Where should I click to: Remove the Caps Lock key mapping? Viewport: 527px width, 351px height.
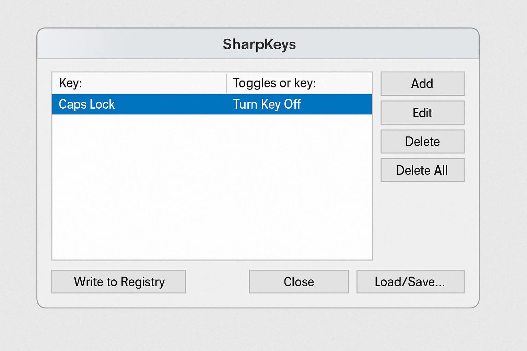click(422, 141)
